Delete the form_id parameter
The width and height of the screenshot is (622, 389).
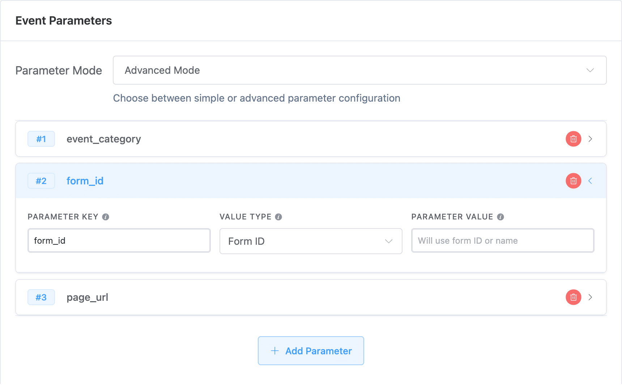(x=573, y=181)
